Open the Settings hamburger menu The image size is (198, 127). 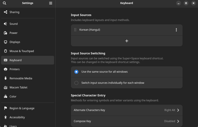click(51, 3)
